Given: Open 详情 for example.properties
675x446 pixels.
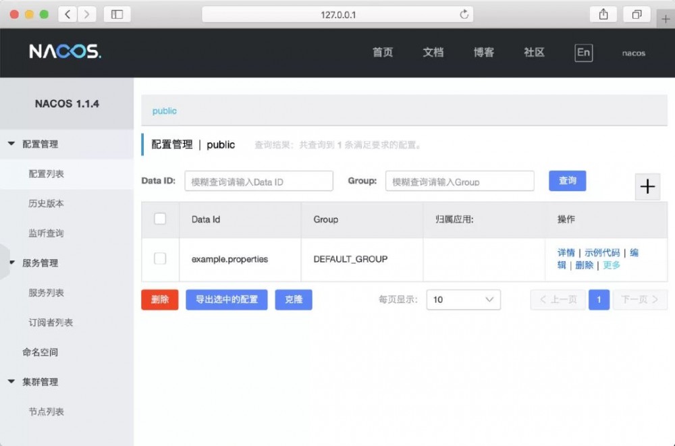Looking at the screenshot, I should 566,252.
